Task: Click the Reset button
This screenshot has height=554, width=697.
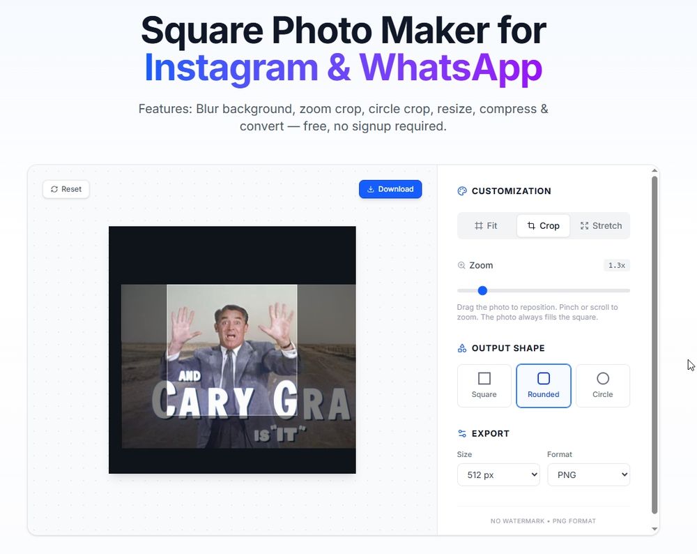Action: tap(66, 189)
